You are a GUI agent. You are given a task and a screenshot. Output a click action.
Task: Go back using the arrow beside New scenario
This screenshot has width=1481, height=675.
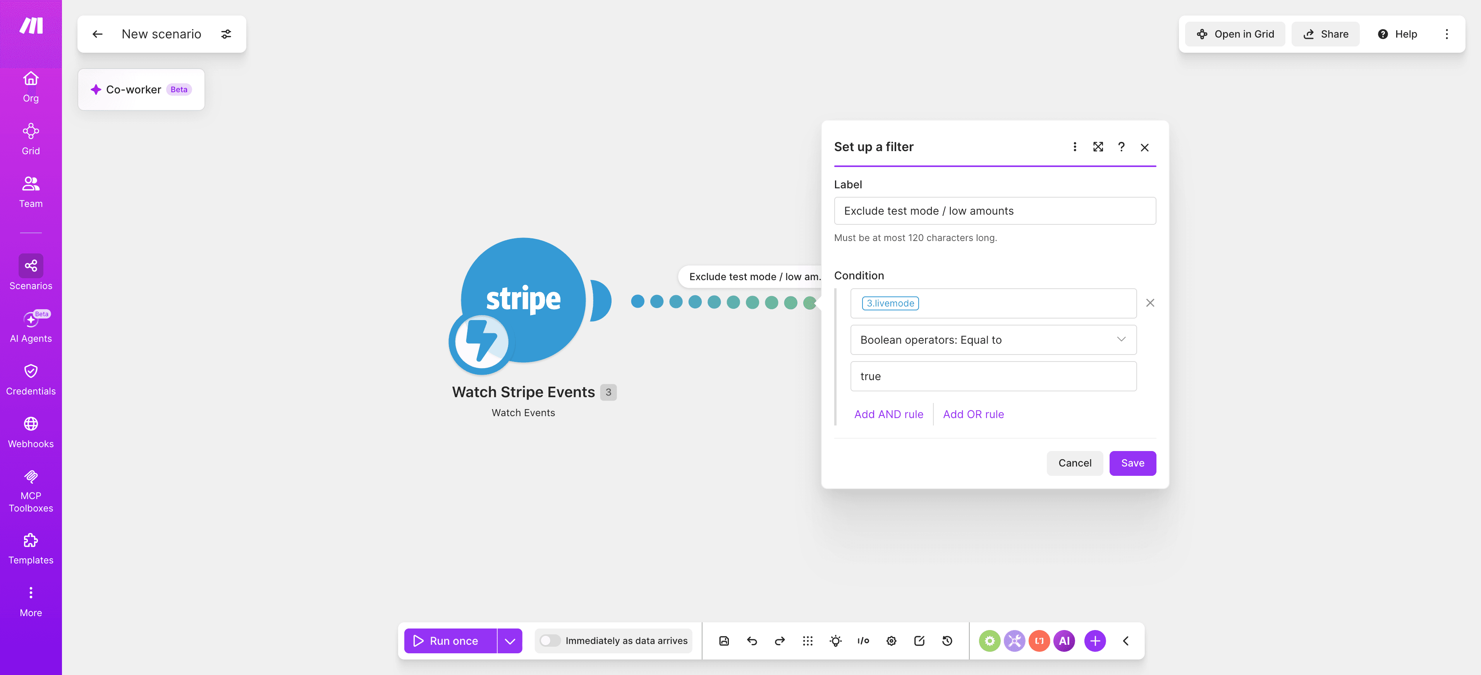[97, 34]
